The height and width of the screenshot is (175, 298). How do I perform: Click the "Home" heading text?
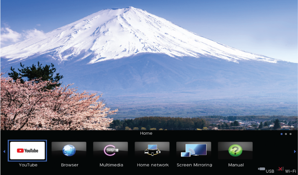click(146, 133)
